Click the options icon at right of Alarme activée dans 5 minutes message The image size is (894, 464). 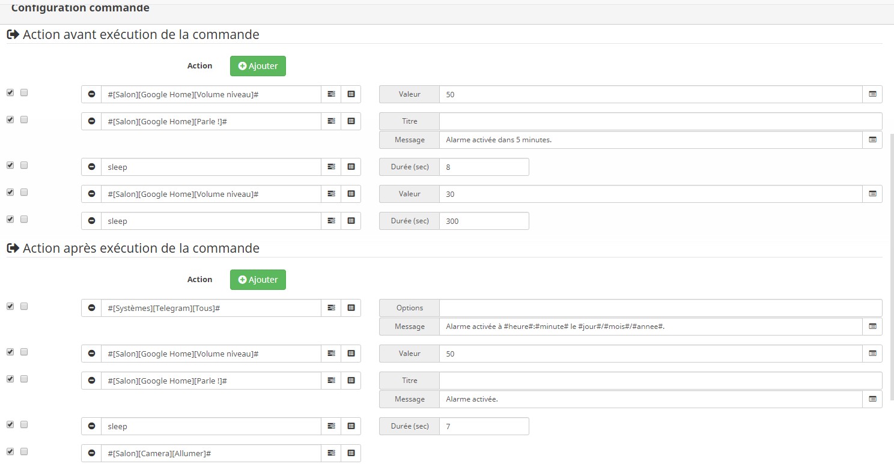[x=872, y=140]
